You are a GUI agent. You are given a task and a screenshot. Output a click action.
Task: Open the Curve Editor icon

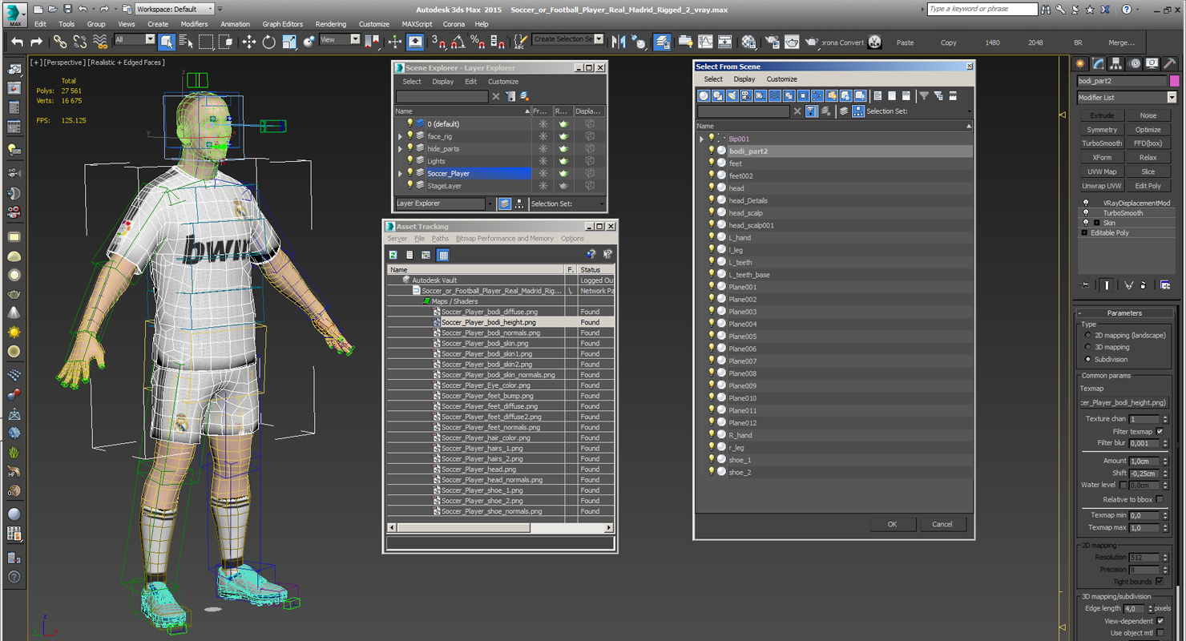(705, 42)
